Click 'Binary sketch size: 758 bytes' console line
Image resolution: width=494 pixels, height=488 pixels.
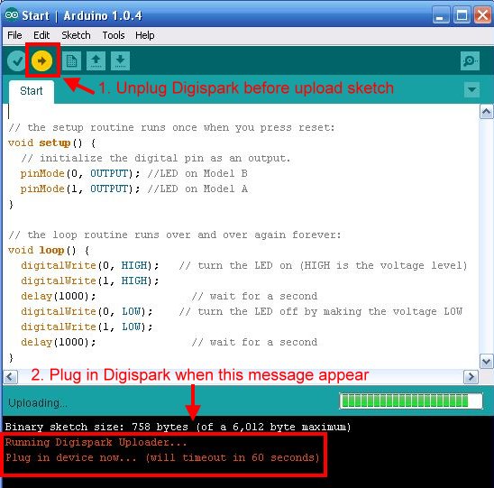tap(178, 427)
